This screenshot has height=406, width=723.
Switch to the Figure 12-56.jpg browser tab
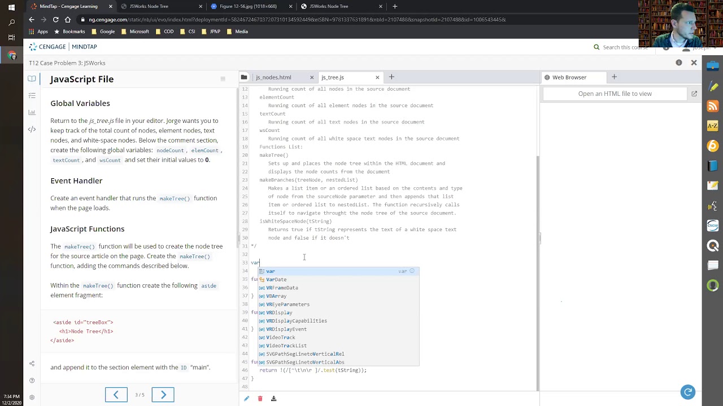click(249, 6)
